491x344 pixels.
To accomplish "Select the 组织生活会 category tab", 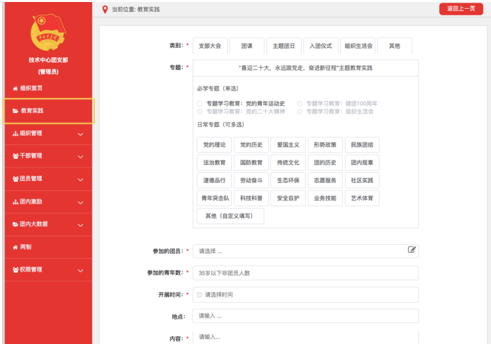I will click(358, 46).
